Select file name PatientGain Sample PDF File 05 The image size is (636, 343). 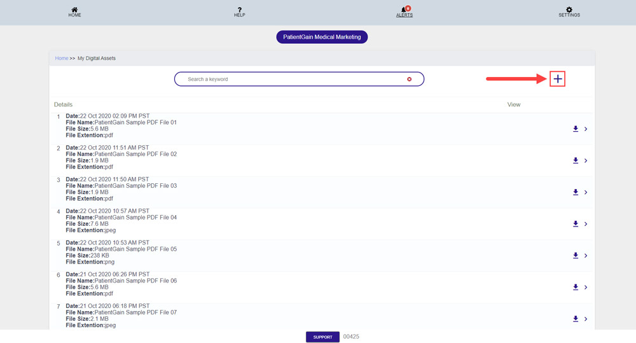pyautogui.click(x=135, y=249)
